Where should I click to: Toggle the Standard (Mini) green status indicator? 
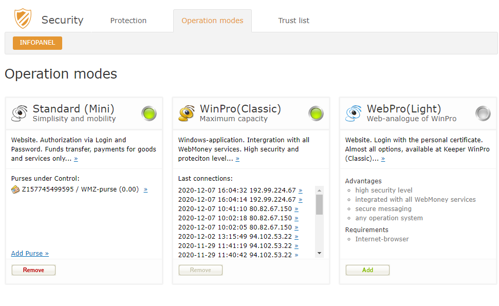(149, 113)
